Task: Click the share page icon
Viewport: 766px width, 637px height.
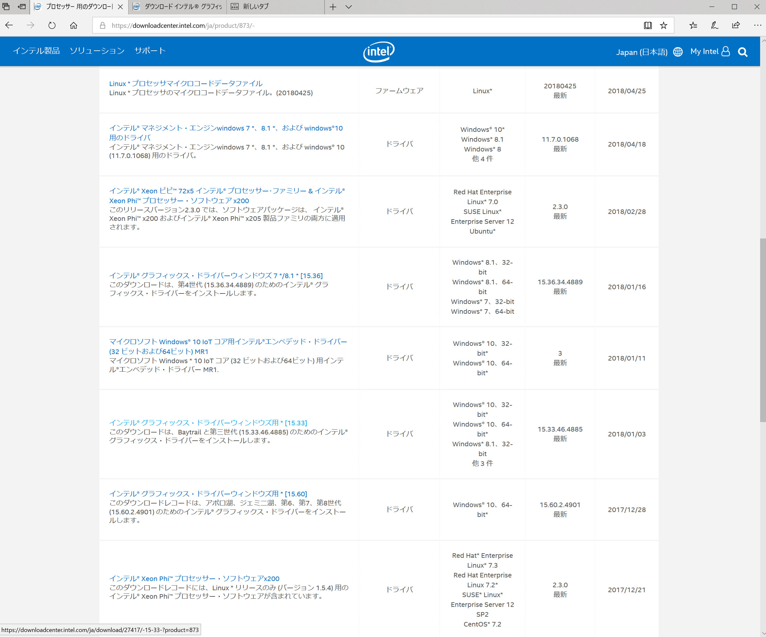Action: [736, 25]
